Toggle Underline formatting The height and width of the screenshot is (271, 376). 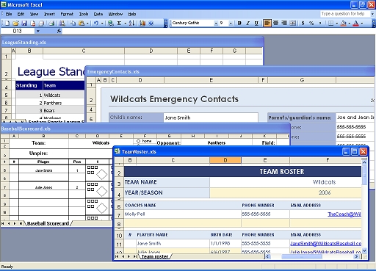coord(256,23)
